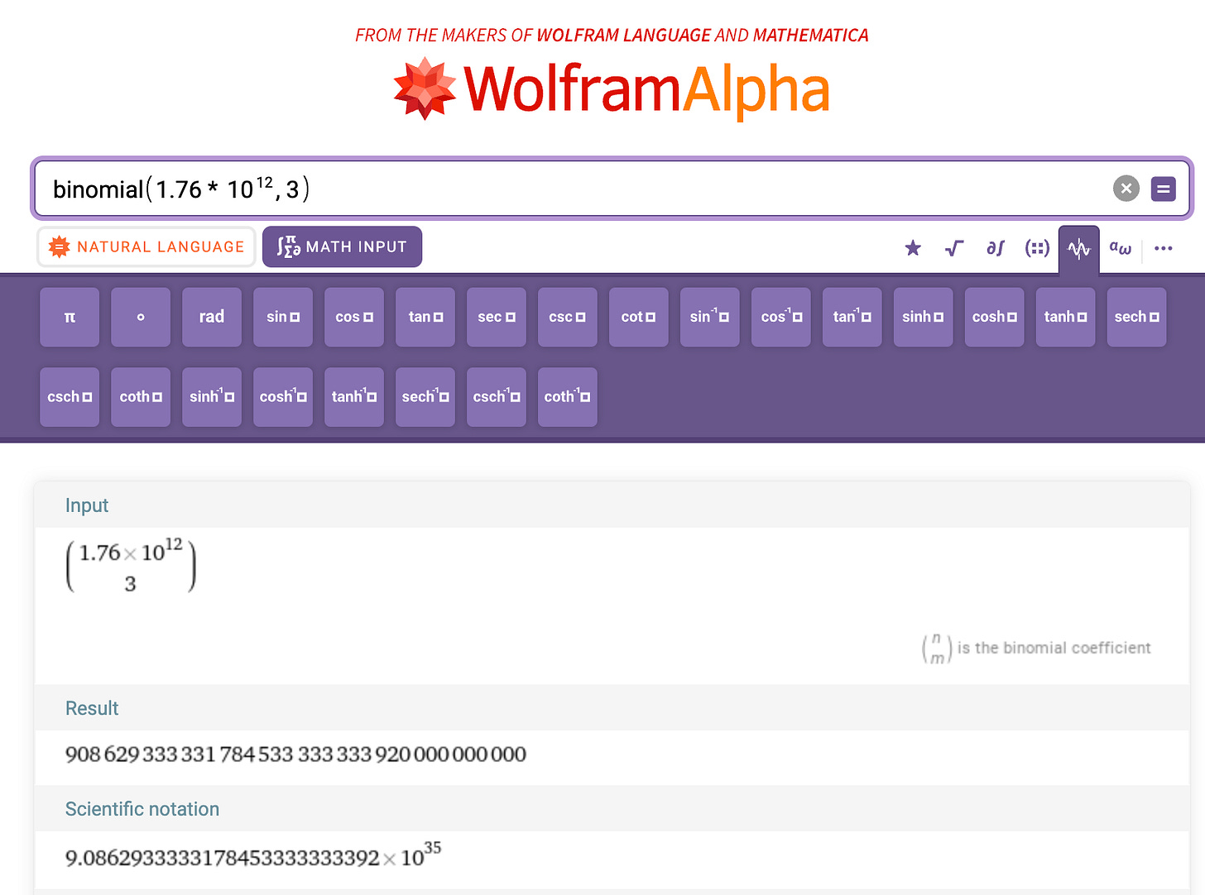Viewport: 1205px width, 895px height.
Task: Insert the cot function key
Action: [x=639, y=317]
